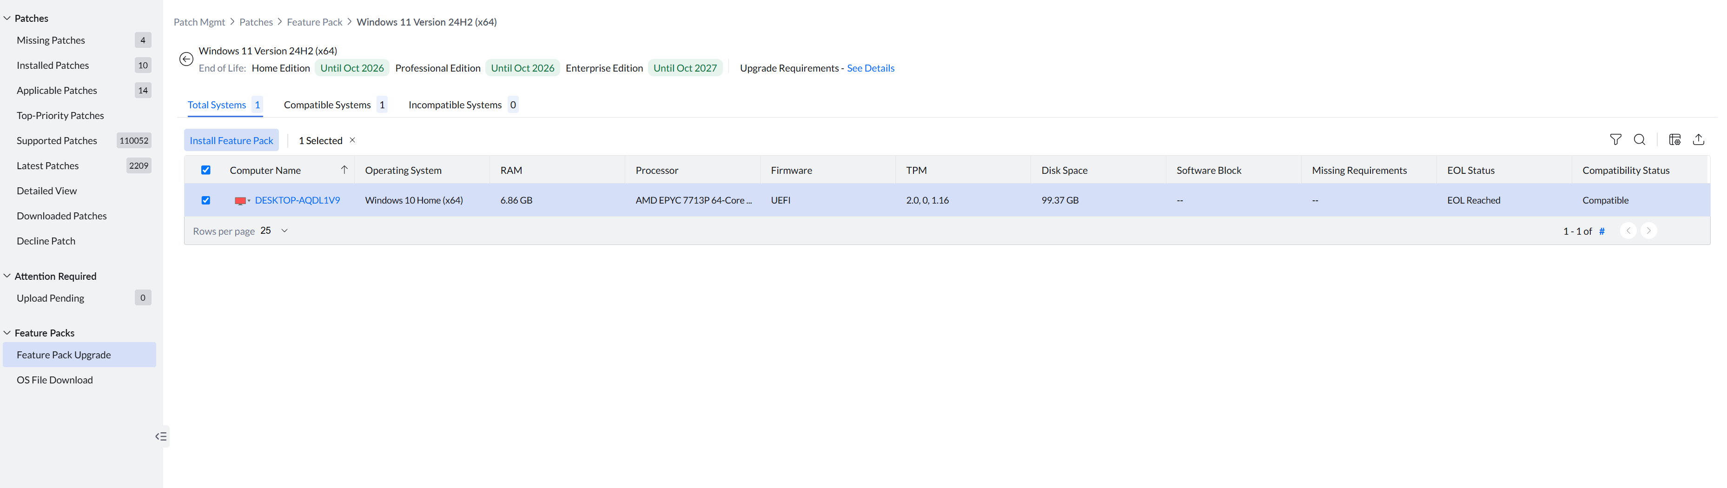Collapse the Attention Required section

[x=7, y=276]
